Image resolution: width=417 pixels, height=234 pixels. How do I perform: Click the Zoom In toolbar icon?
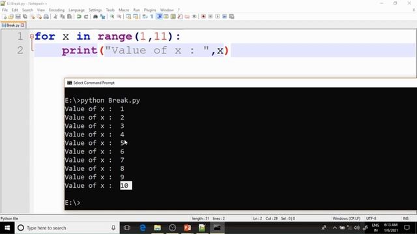pyautogui.click(x=112, y=17)
